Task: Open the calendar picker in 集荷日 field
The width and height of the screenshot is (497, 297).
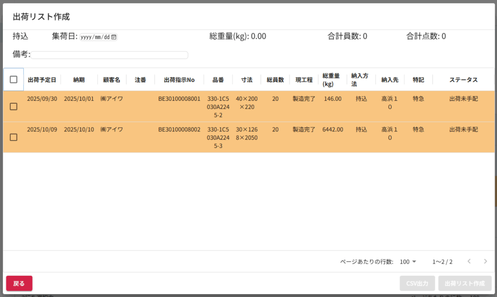Action: pos(114,37)
